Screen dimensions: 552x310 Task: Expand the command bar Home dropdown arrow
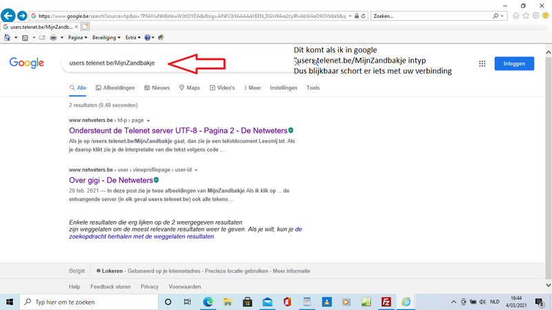click(16, 38)
